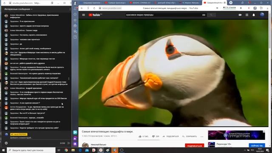Open the Yandex browser taskbar icon
This screenshot has height=153, width=272.
pos(101,150)
